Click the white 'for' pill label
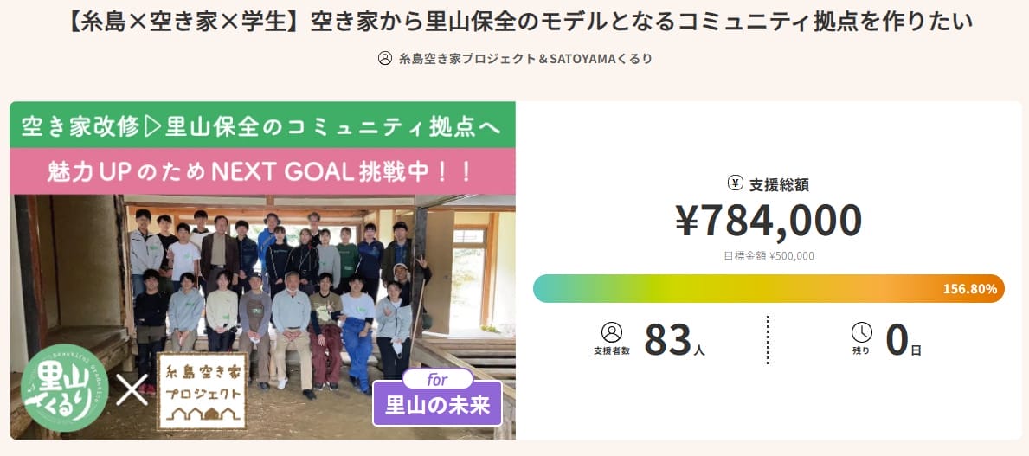This screenshot has height=456, width=1029. (x=437, y=379)
